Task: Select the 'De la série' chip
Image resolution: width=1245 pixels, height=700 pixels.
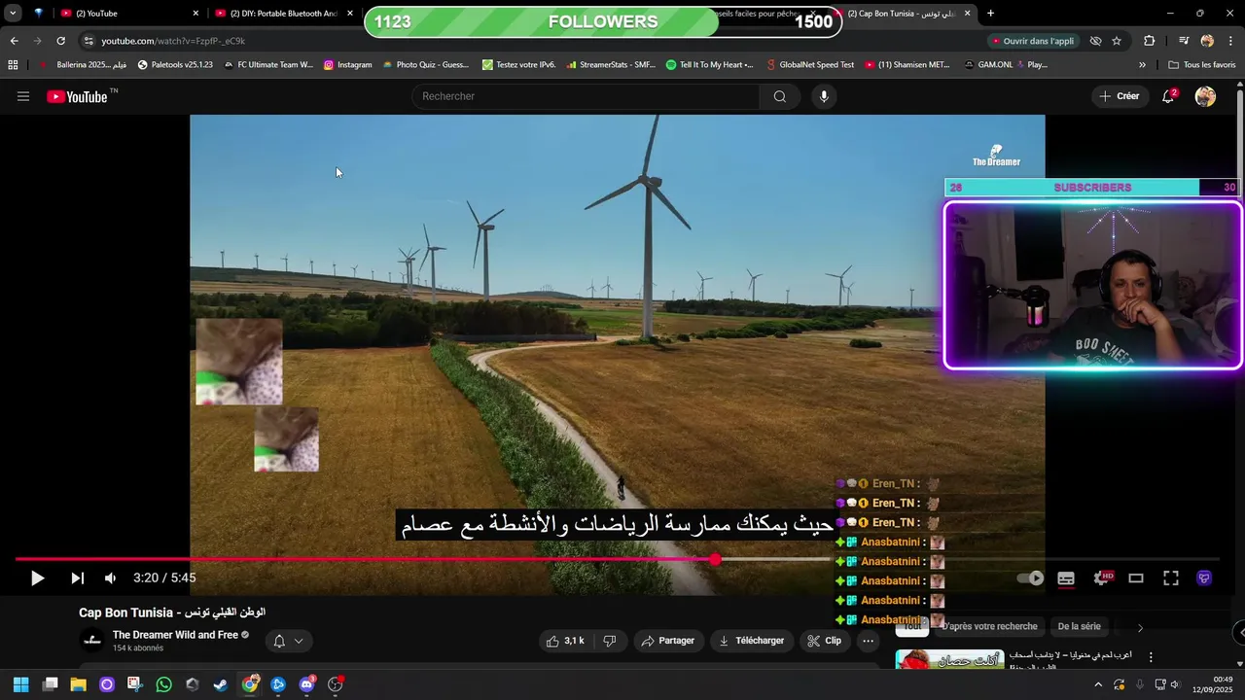Action: pyautogui.click(x=1079, y=627)
